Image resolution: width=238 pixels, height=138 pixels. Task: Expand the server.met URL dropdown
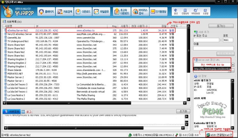click(233, 65)
